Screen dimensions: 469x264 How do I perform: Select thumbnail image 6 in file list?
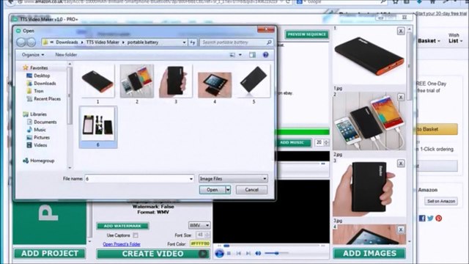98,127
